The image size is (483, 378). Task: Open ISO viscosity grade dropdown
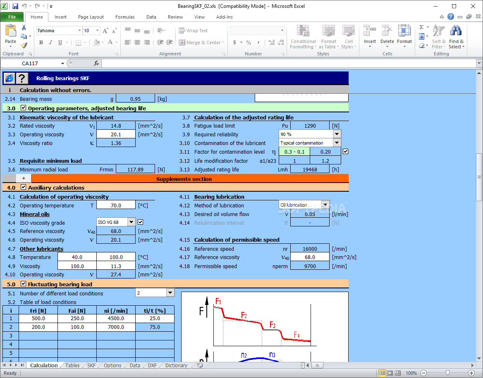tap(132, 222)
